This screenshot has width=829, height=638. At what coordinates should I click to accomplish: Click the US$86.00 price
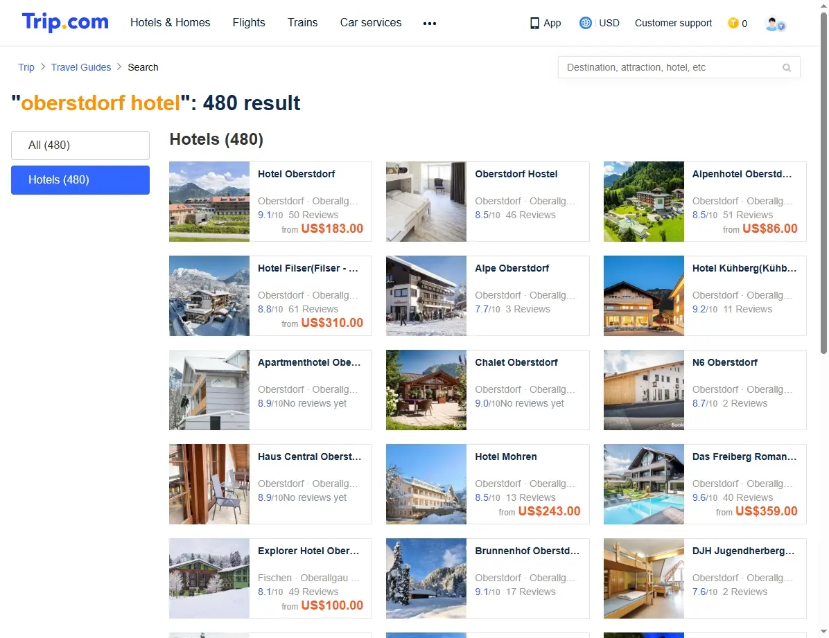(770, 229)
